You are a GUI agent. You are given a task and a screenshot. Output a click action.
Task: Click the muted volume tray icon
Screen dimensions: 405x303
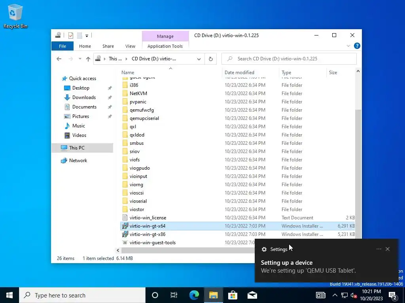click(x=354, y=295)
